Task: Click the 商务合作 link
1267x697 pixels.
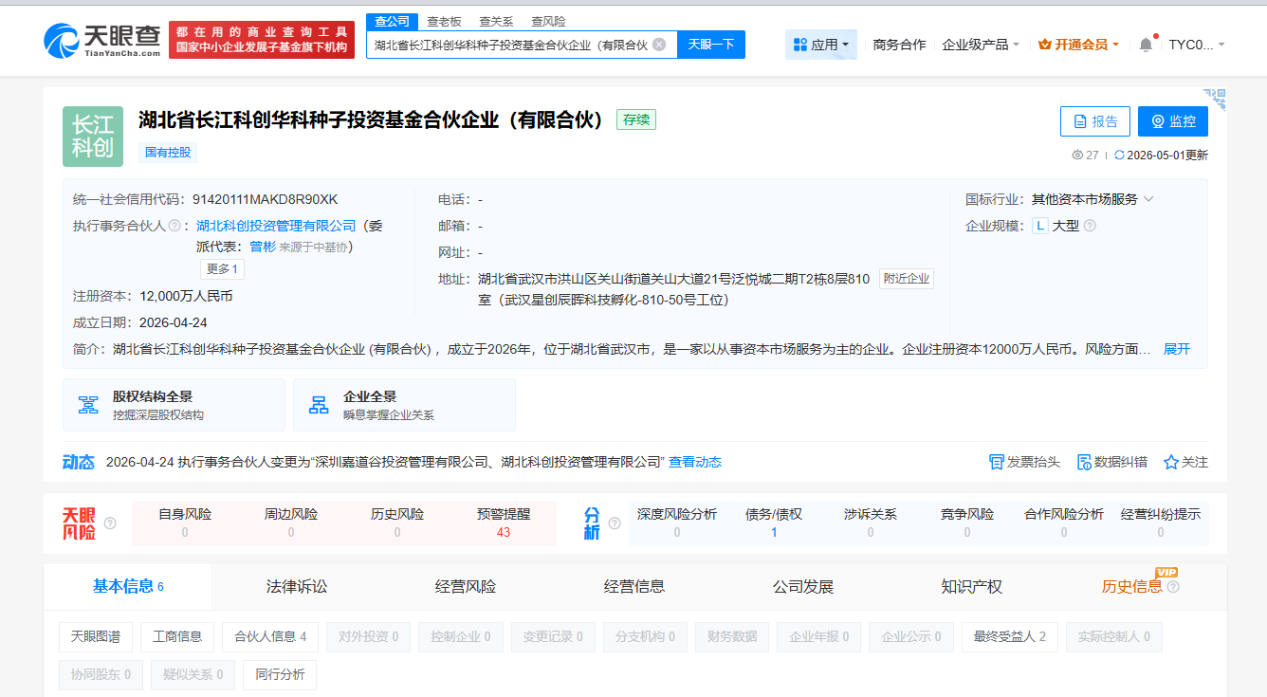Action: (x=899, y=45)
